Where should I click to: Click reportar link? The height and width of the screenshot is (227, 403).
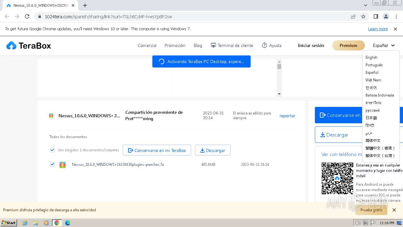click(287, 116)
